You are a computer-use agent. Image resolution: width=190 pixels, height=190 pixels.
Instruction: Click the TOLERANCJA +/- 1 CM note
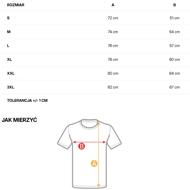coord(27,100)
